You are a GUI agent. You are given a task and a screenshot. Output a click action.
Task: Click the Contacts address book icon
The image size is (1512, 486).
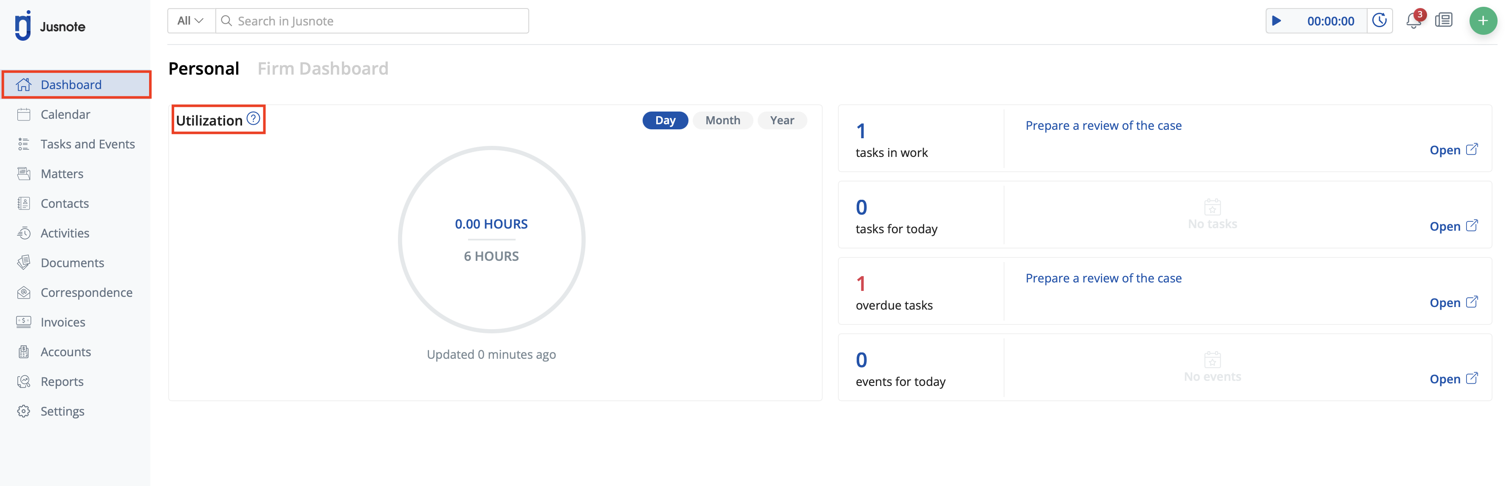23,204
